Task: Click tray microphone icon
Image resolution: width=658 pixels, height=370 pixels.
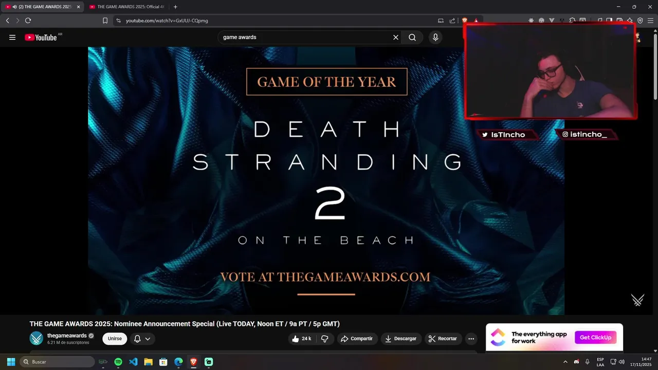Action: pos(587,362)
